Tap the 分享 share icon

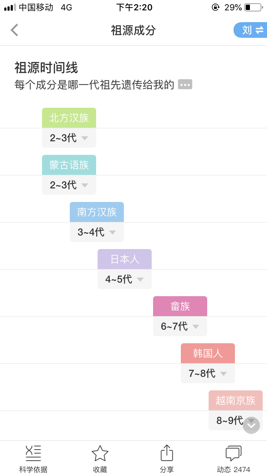coord(167,453)
